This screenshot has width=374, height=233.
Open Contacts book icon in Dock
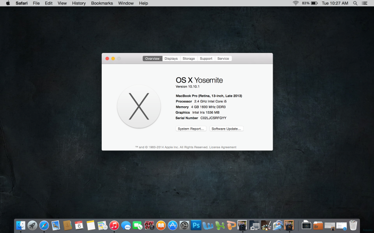pyautogui.click(x=68, y=225)
